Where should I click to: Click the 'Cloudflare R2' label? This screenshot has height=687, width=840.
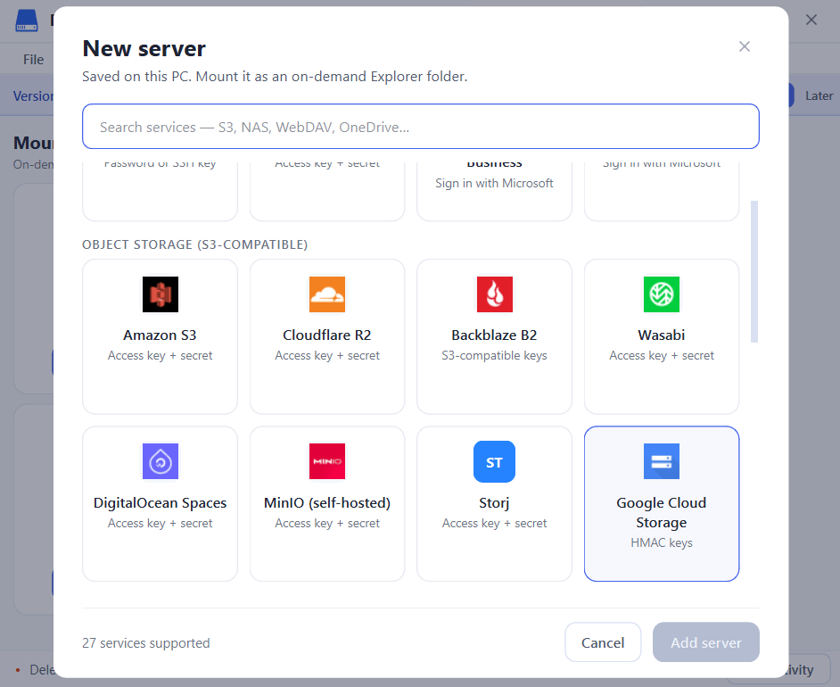click(326, 335)
